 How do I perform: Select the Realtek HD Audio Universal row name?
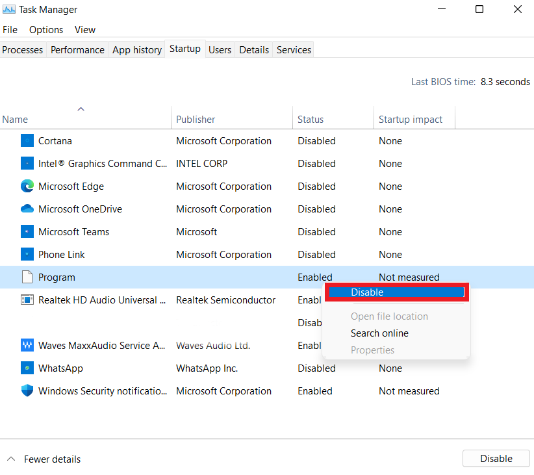102,300
